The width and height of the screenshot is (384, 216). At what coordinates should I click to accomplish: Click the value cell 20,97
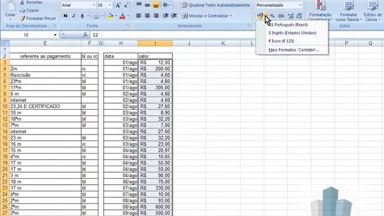tap(155, 151)
